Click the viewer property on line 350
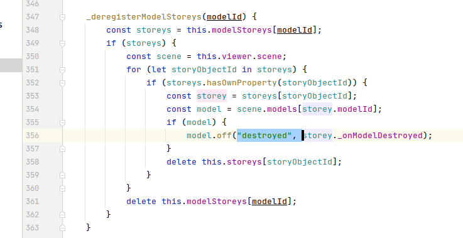The image size is (463, 238). click(236, 57)
